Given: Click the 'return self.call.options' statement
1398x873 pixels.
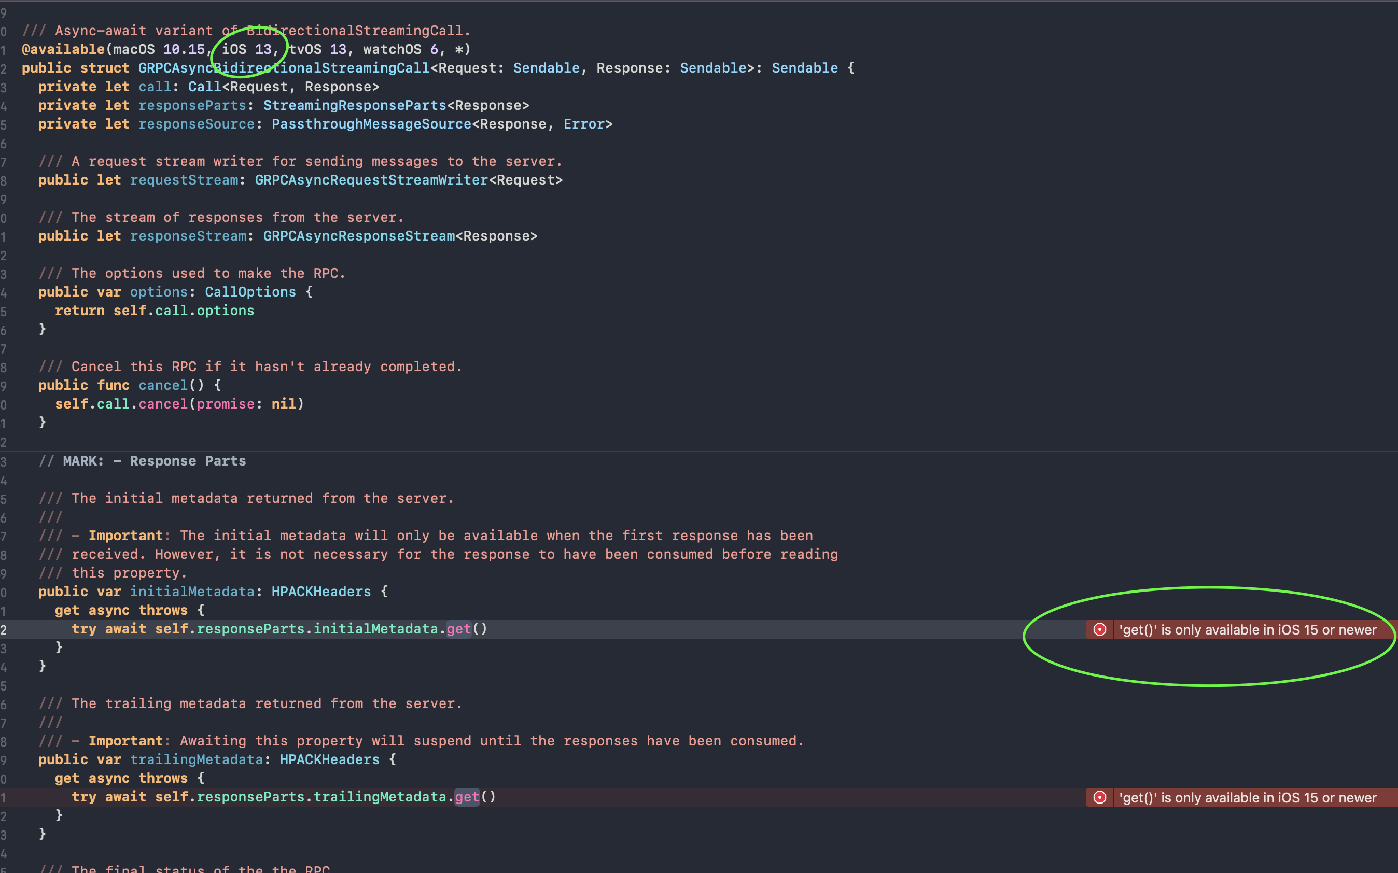Looking at the screenshot, I should (155, 311).
